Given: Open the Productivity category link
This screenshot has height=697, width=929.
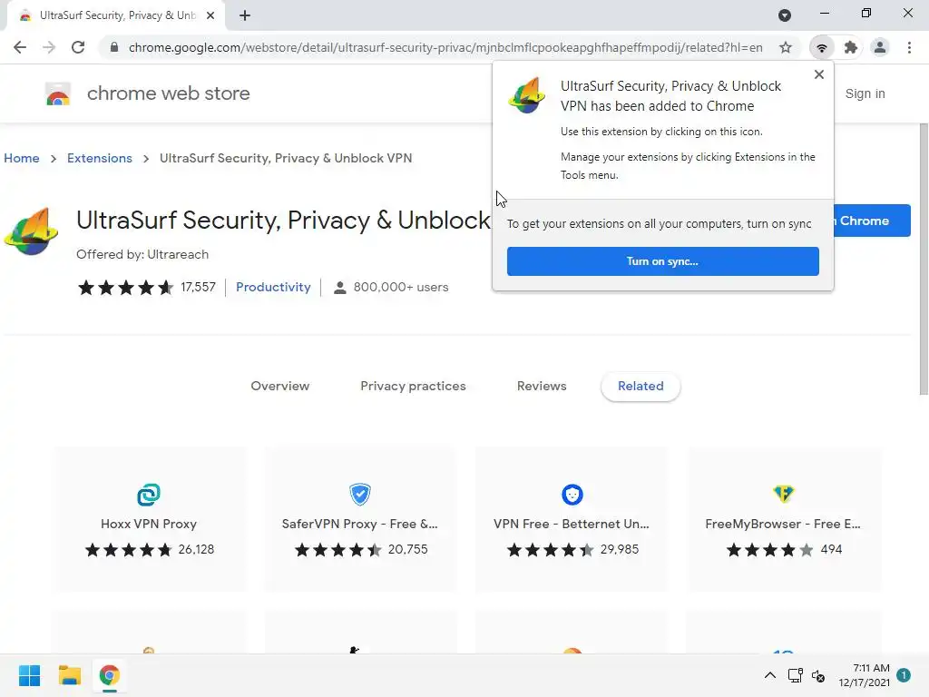Looking at the screenshot, I should tap(273, 287).
